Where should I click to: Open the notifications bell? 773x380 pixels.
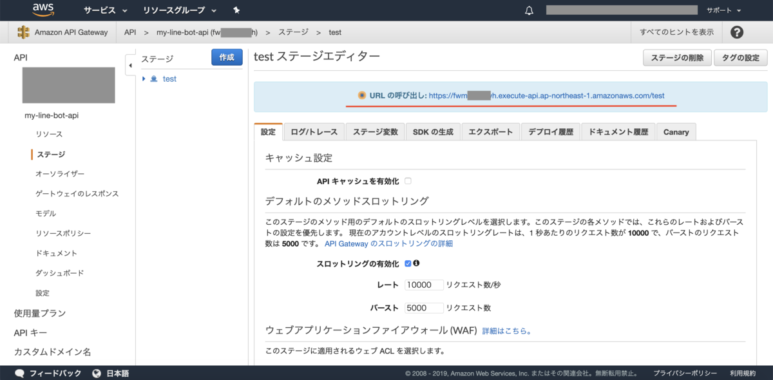coord(530,10)
